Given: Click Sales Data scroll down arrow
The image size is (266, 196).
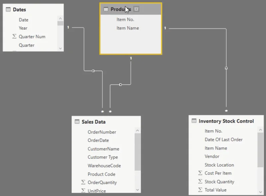Looking at the screenshot, I should 138,190.
